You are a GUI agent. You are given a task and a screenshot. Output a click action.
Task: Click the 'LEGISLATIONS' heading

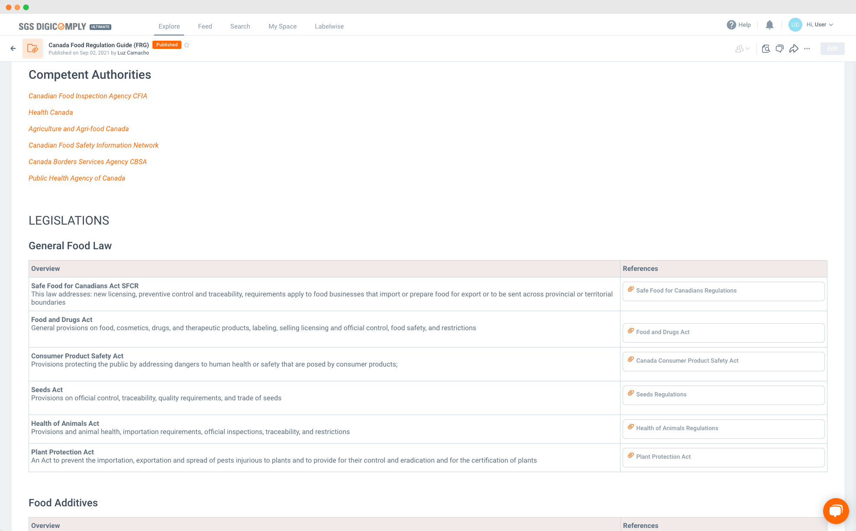point(69,221)
